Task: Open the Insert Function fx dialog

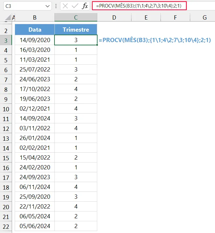Action: (85, 6)
